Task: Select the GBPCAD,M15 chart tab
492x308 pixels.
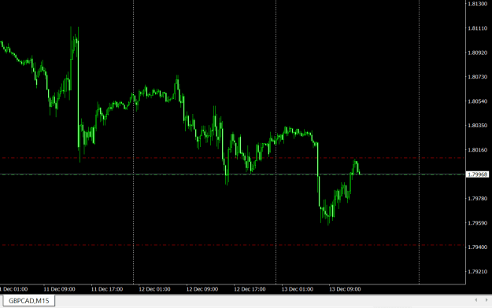Action: [28, 301]
